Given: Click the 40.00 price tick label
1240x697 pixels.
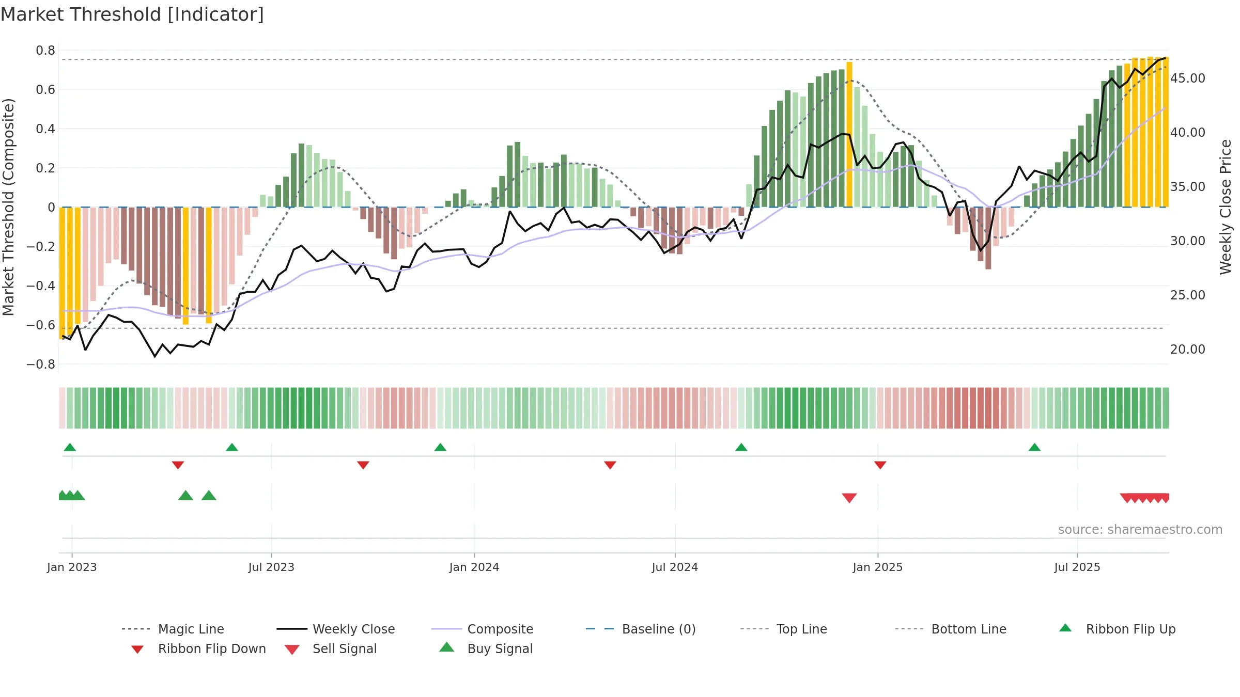Looking at the screenshot, I should pyautogui.click(x=1187, y=133).
